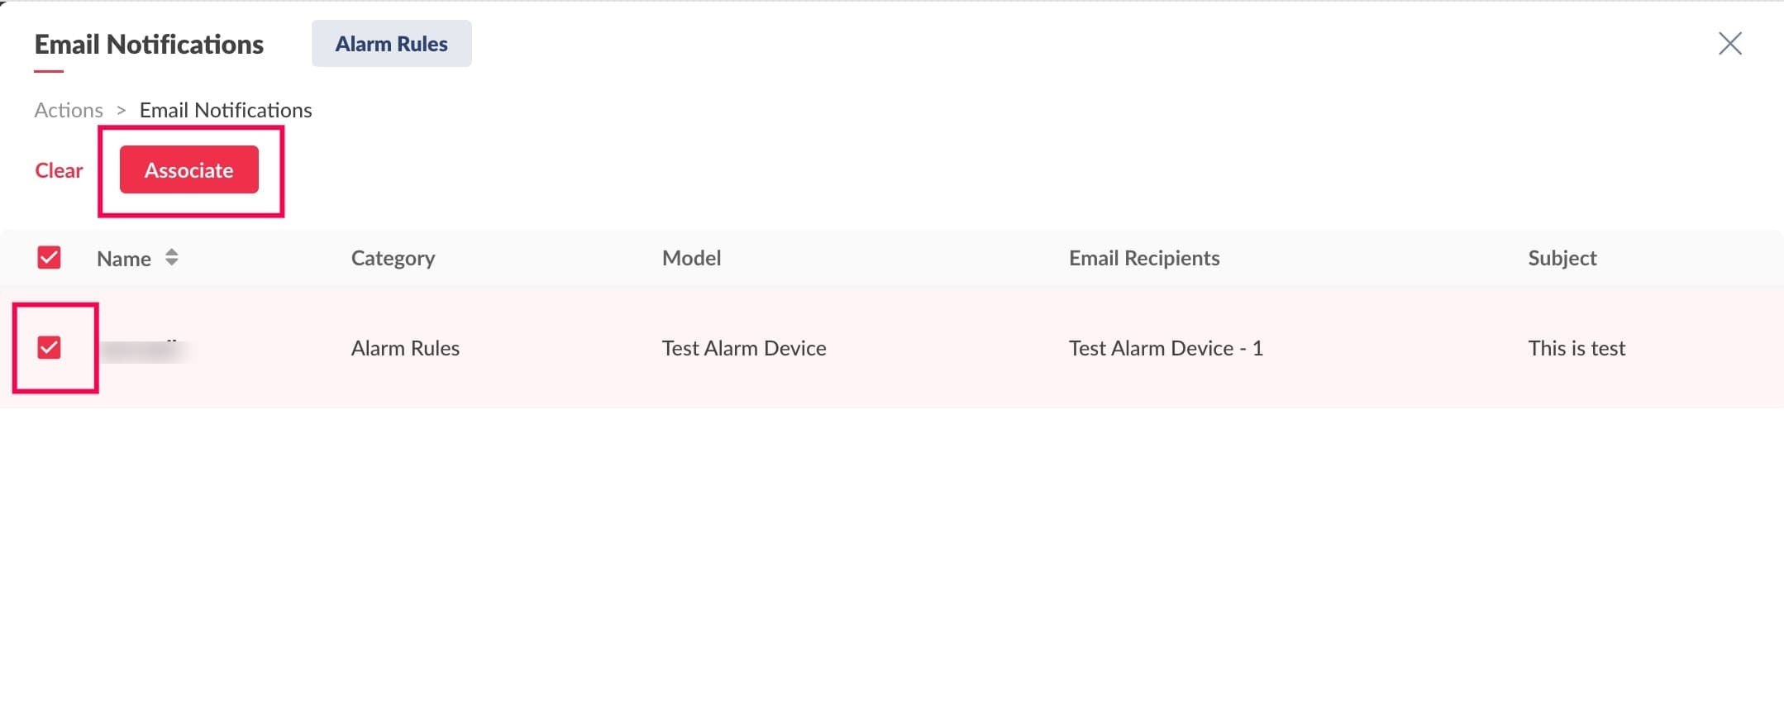Go back to Actions breadcrumb
The height and width of the screenshot is (701, 1784).
tap(69, 110)
